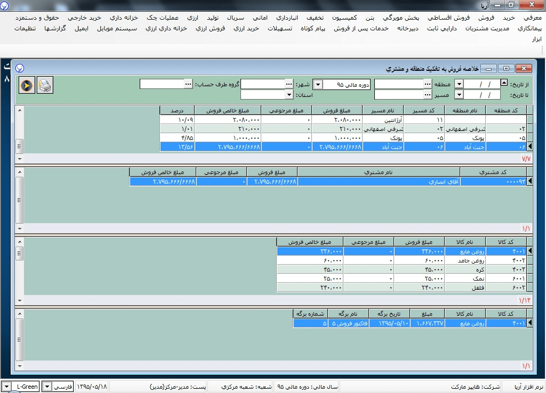The width and height of the screenshot is (546, 393).
Task: Click the نام مسیر column header
Action: (383, 111)
